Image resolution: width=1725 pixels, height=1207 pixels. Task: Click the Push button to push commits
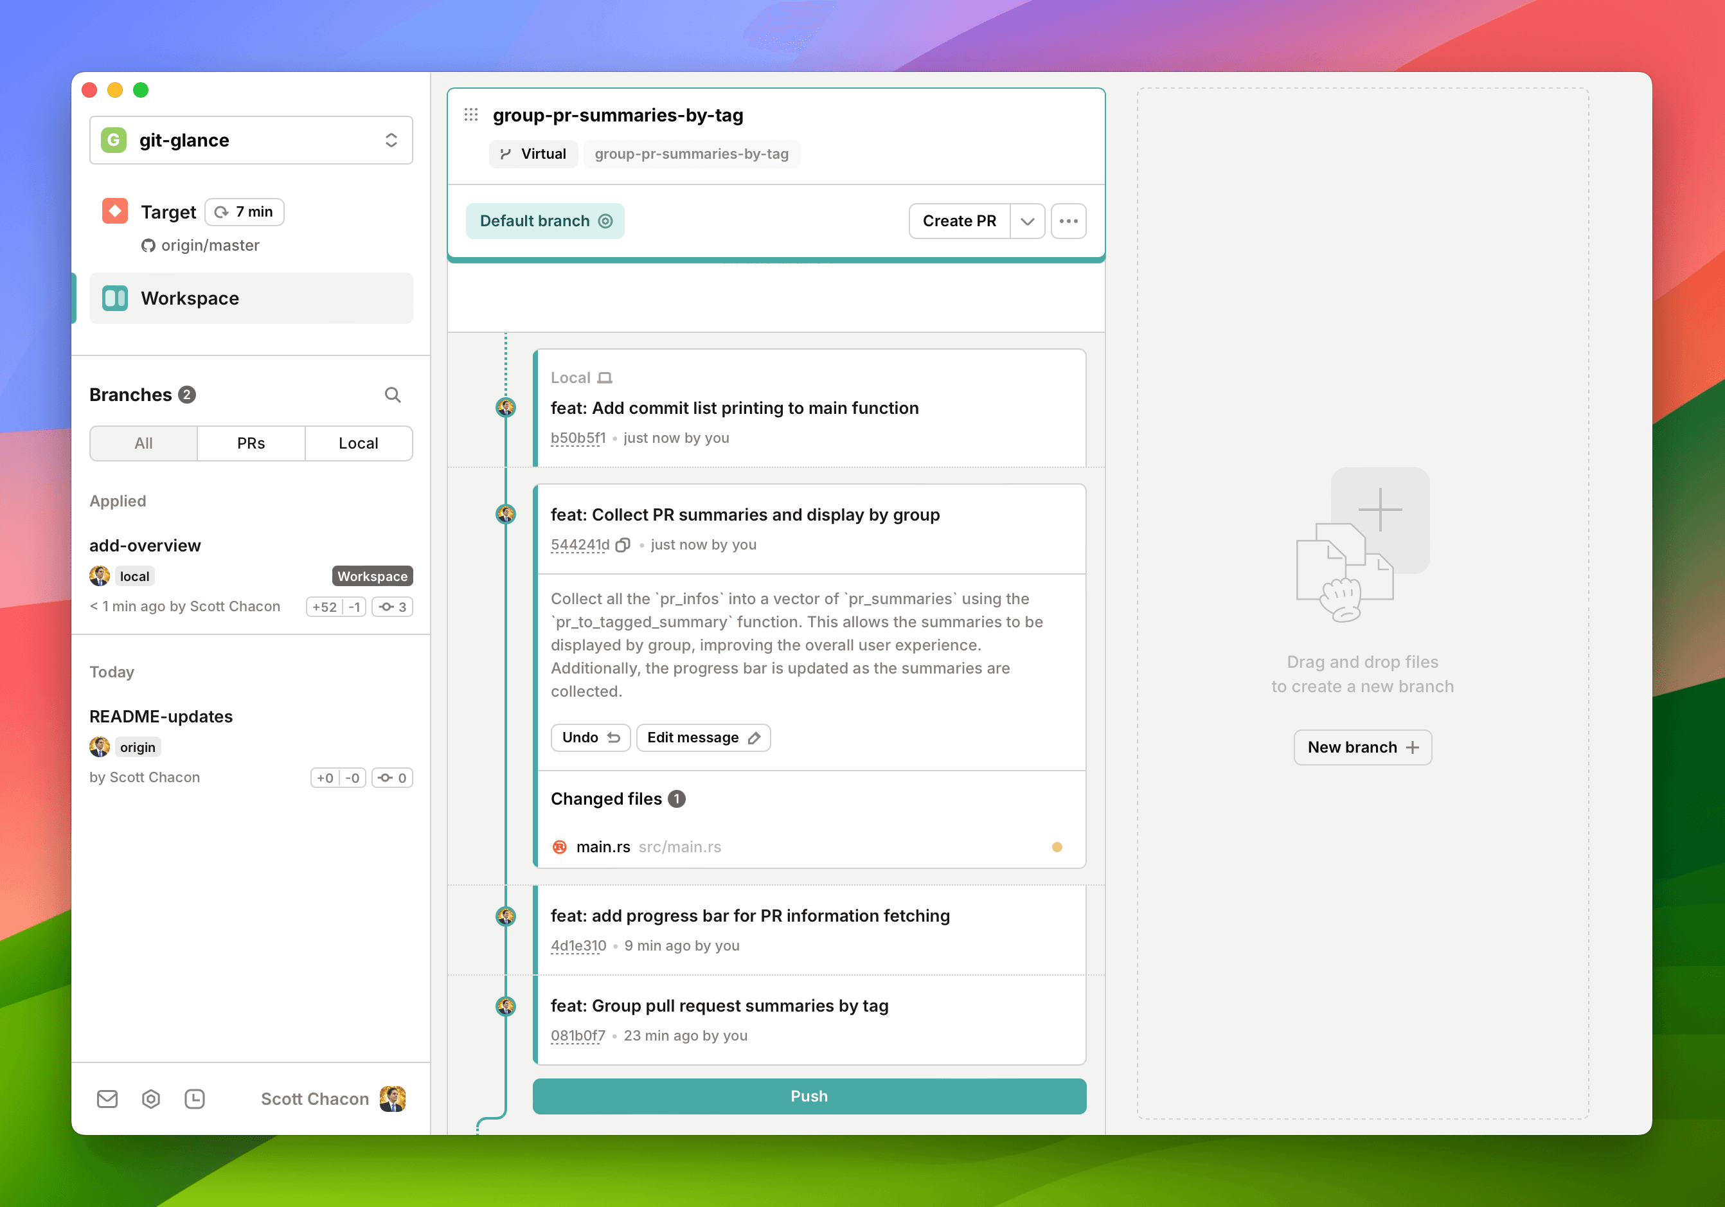(809, 1096)
